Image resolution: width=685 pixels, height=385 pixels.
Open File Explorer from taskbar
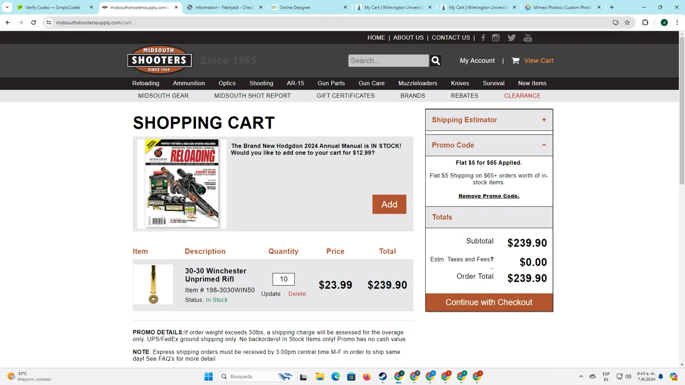pos(320,376)
